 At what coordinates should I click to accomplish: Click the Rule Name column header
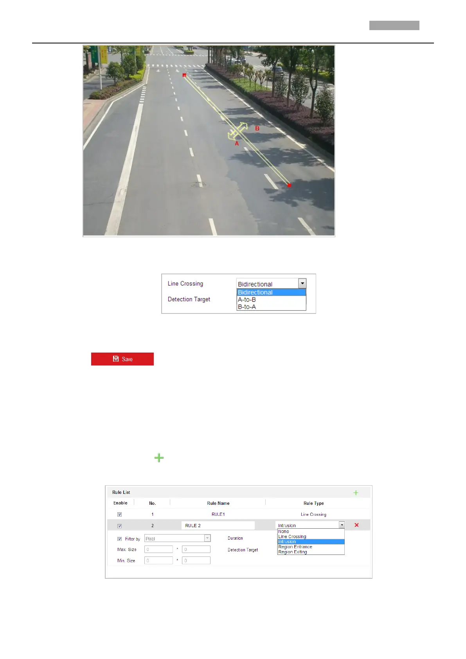click(x=218, y=503)
